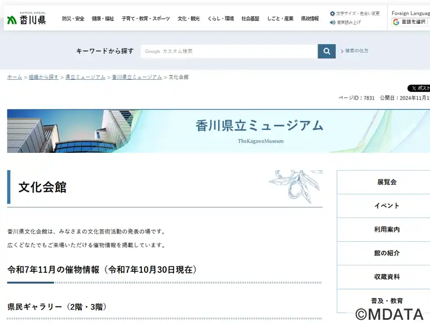Select the 県政情報 navigation item
Viewport: 430px width, 323px height.
(310, 18)
